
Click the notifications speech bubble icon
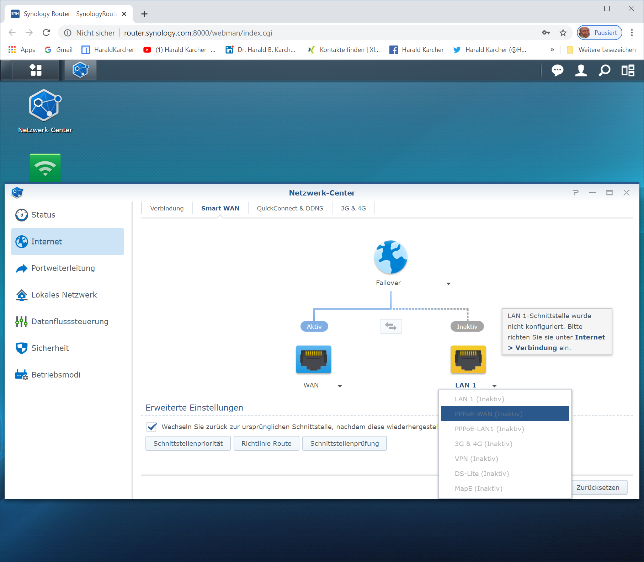pos(557,70)
